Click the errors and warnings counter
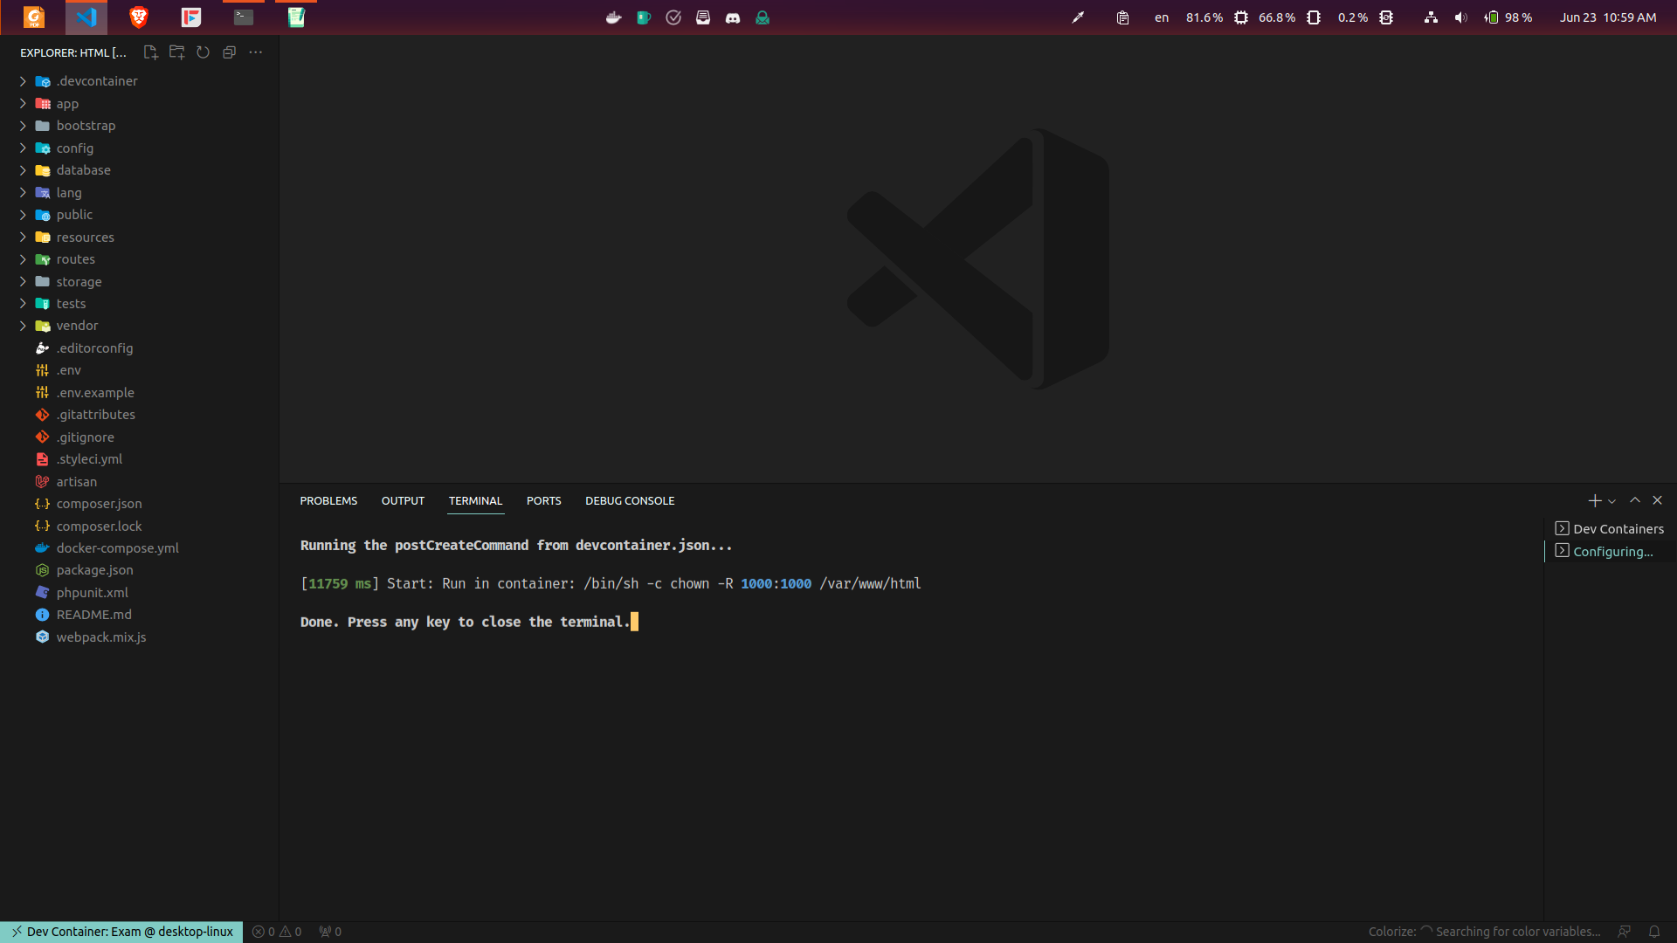 coord(276,932)
